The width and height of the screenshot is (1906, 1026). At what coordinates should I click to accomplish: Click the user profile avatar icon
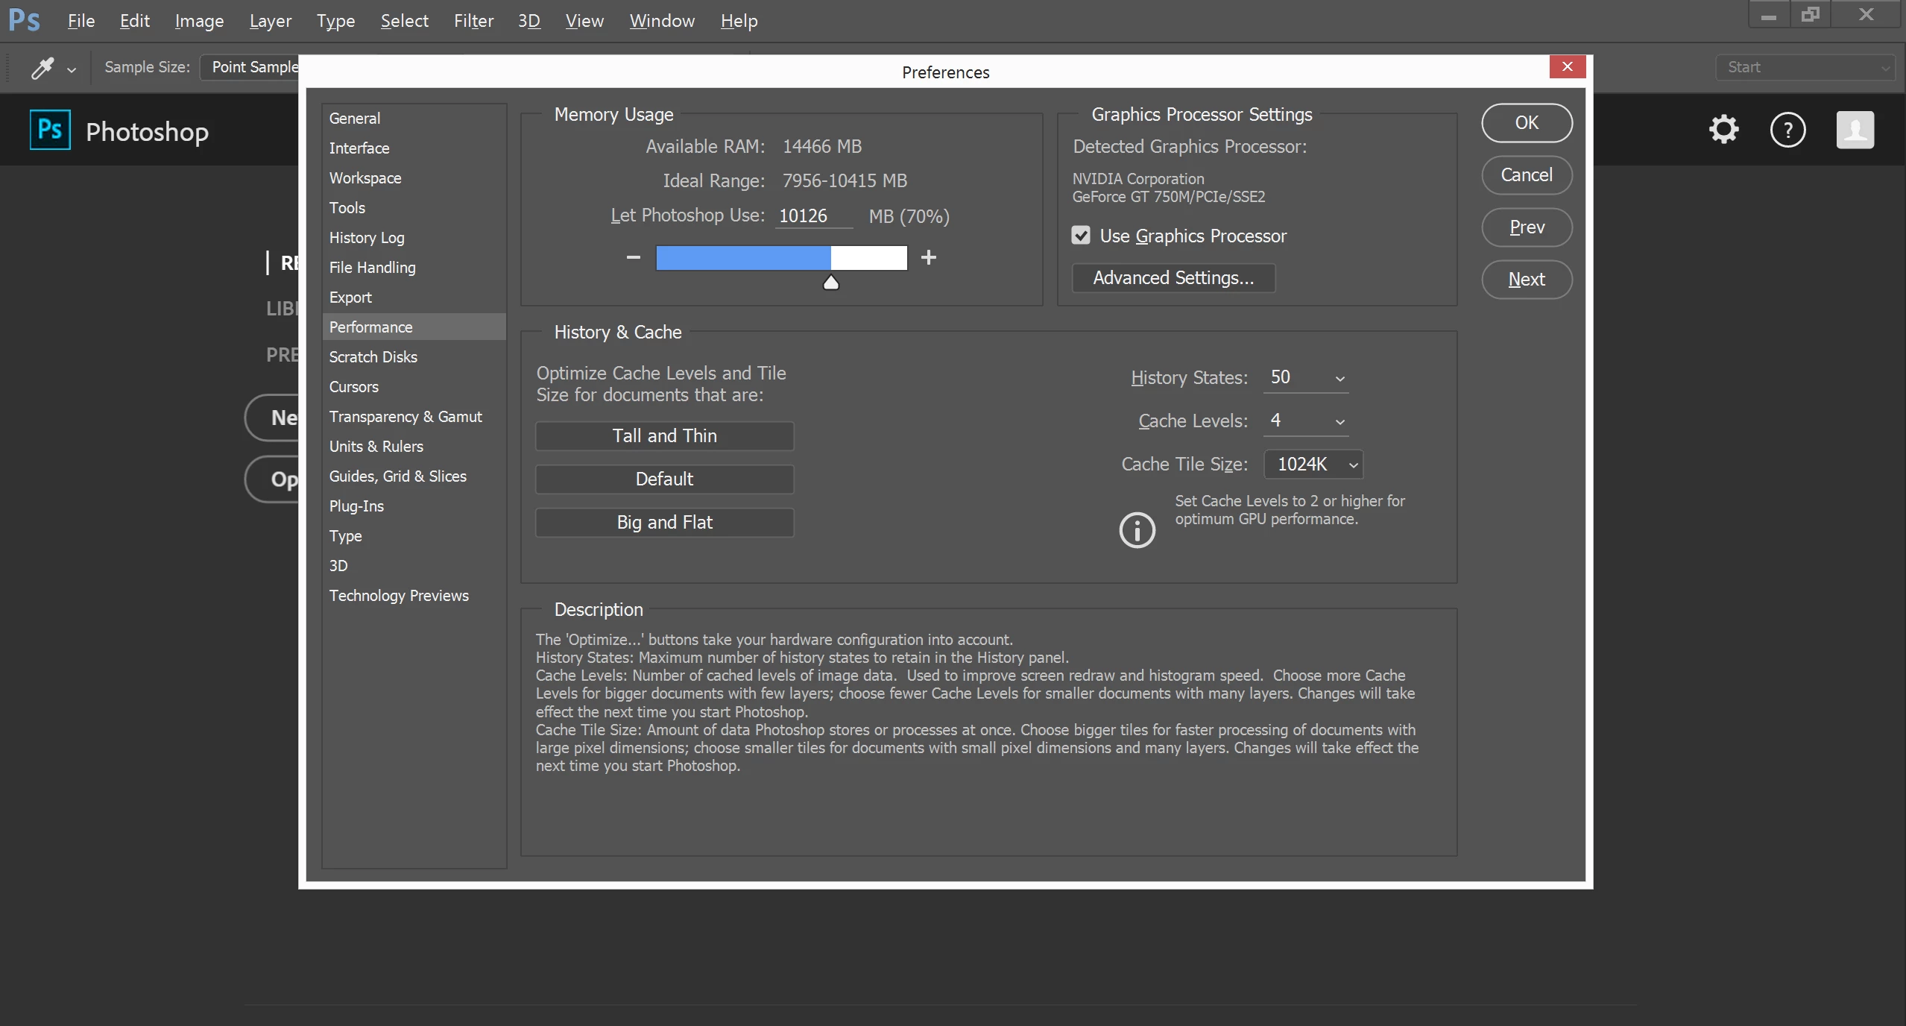click(1855, 130)
